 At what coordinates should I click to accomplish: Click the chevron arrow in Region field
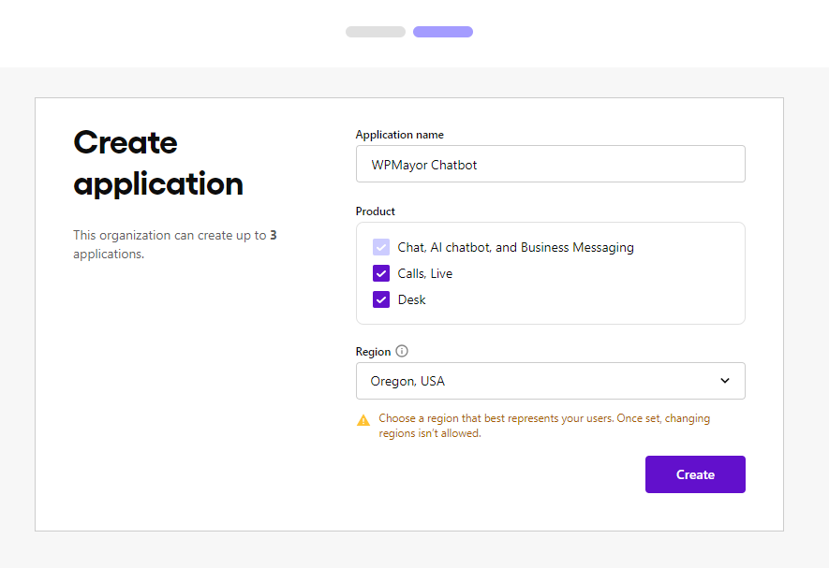click(x=724, y=381)
